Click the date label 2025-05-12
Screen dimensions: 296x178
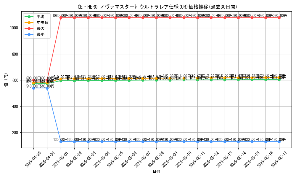[211, 159]
